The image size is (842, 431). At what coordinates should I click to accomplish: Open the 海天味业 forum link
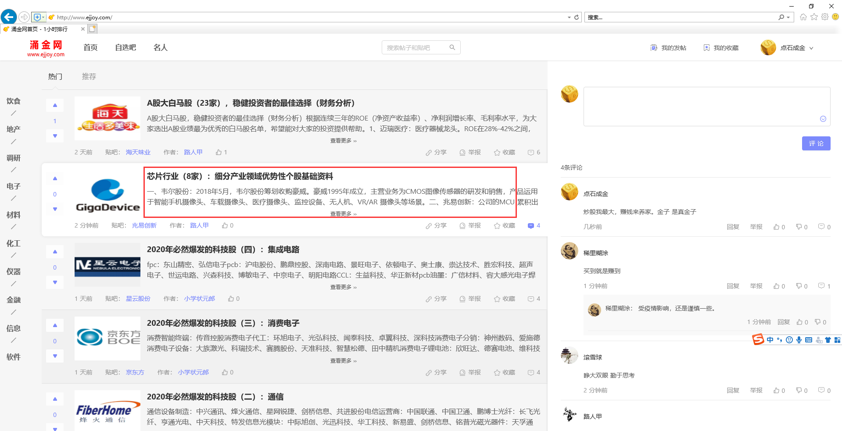138,152
